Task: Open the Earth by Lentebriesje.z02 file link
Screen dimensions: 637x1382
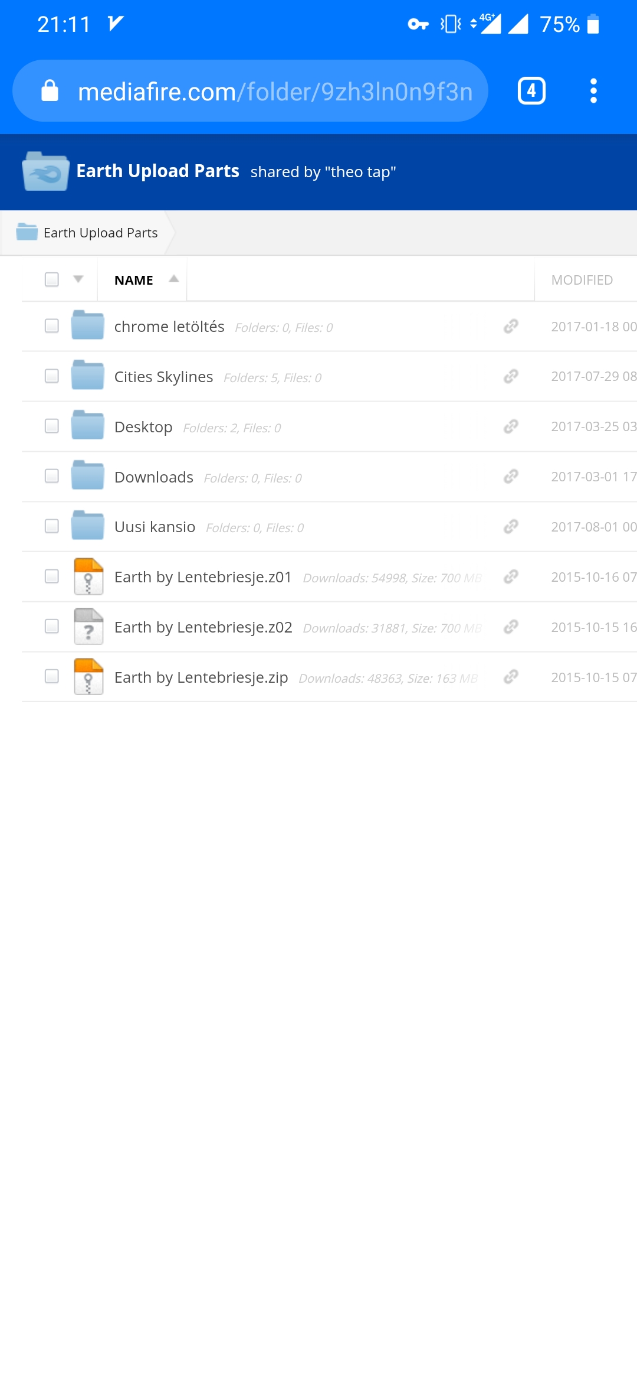Action: [x=203, y=627]
